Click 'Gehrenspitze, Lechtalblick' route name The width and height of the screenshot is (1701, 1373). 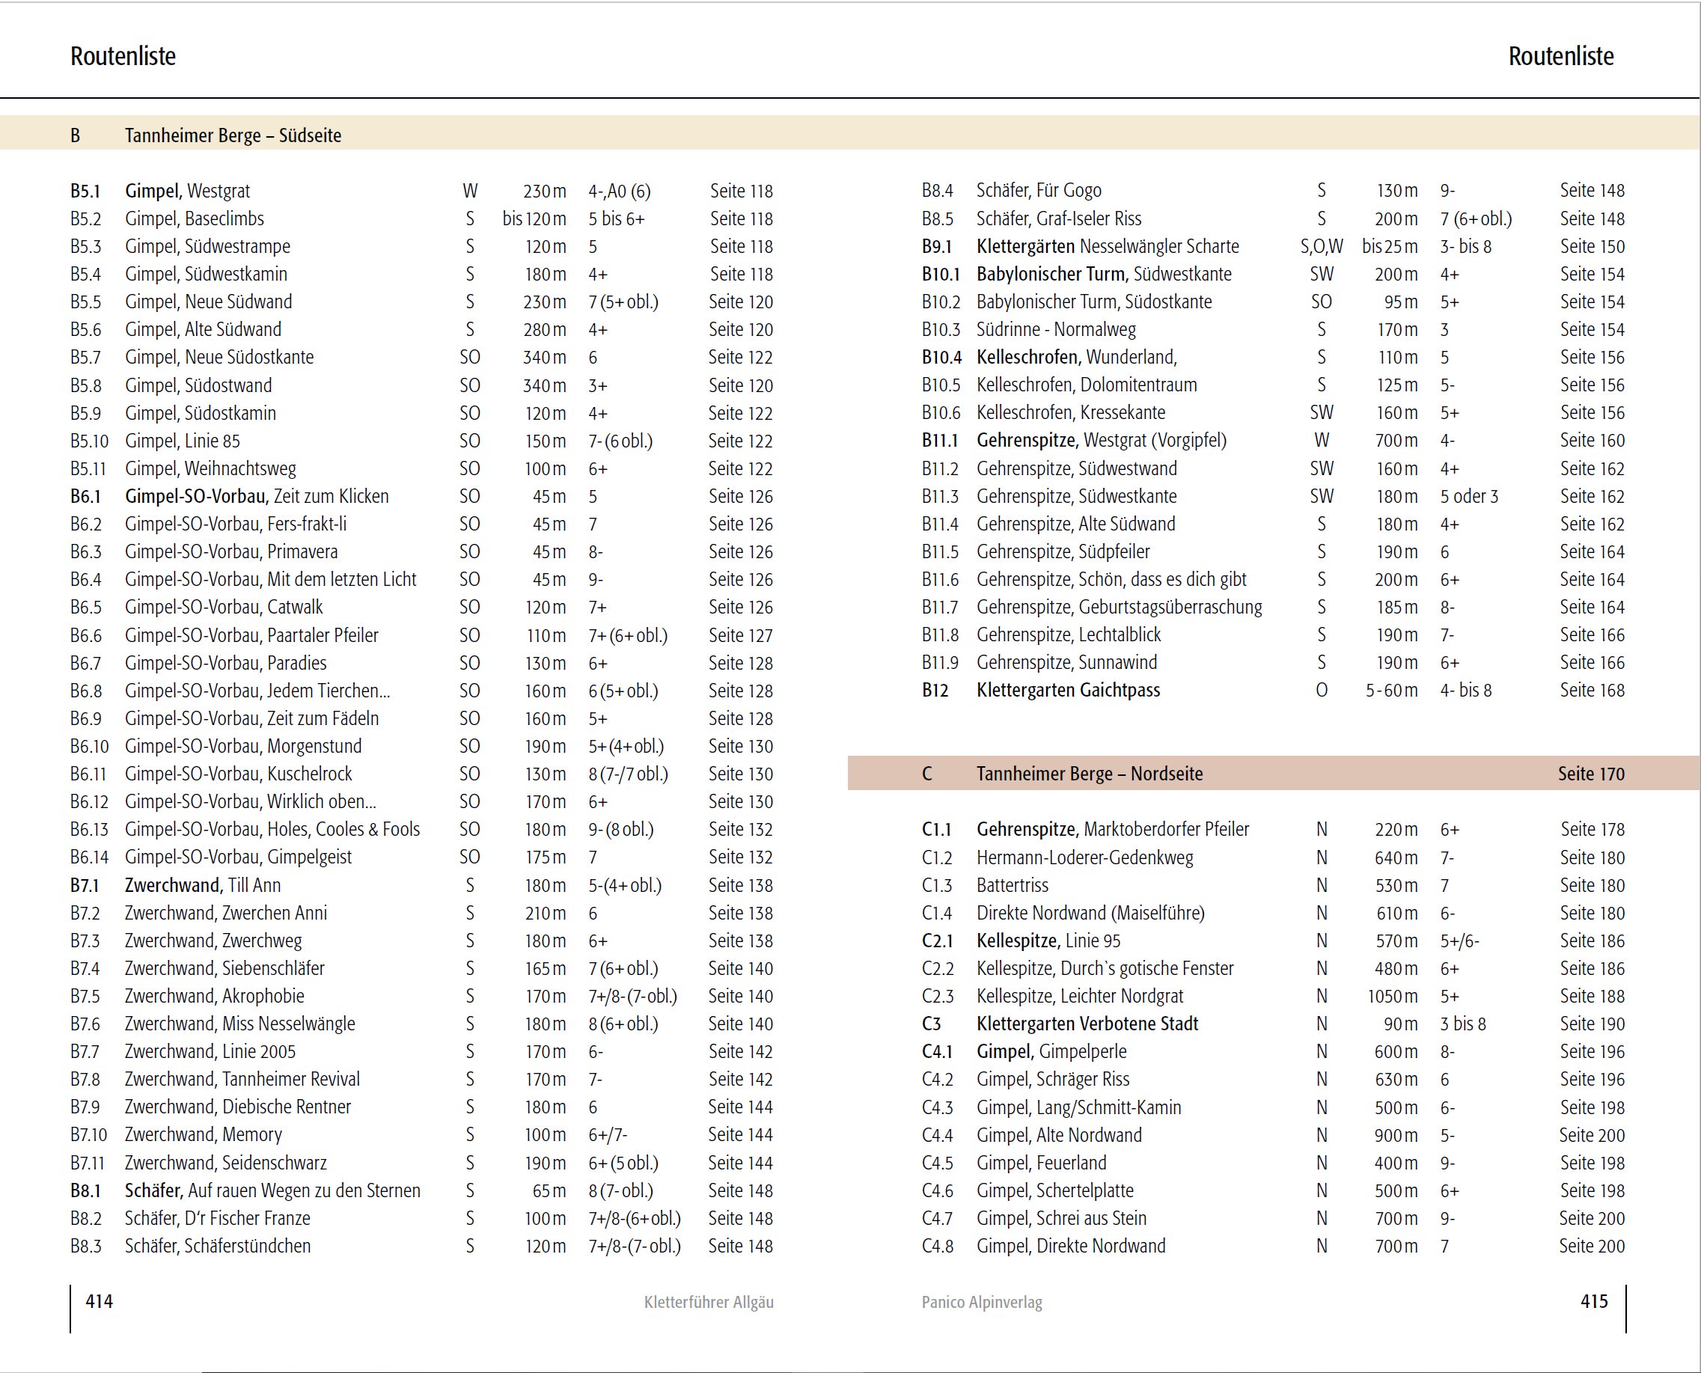pos(1068,634)
